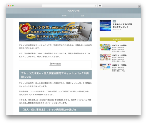This screenshot has width=147, height=124.
Task: Click rank 3 ranking thumbnail image
Action: (105, 67)
